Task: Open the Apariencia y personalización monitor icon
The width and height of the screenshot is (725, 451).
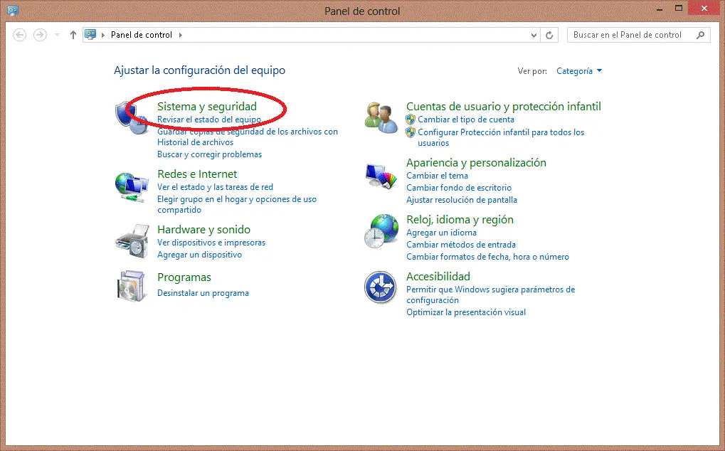Action: pos(381,176)
